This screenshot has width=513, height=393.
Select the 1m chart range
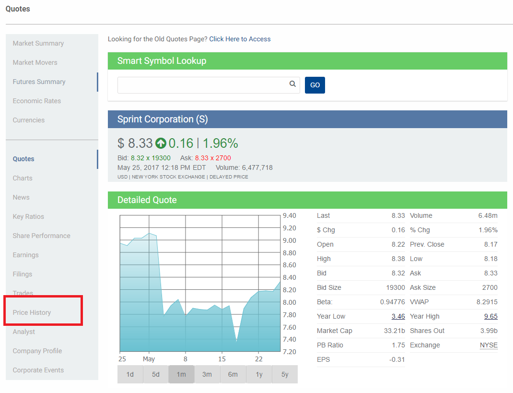pyautogui.click(x=181, y=374)
